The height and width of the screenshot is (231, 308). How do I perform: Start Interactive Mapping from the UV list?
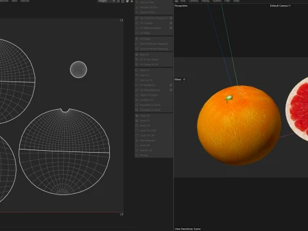(x=153, y=44)
